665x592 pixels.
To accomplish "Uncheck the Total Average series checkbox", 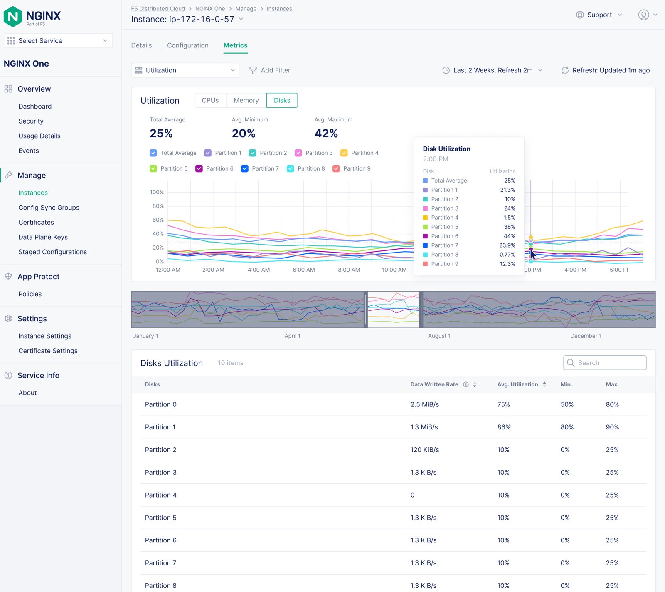I will click(x=153, y=153).
